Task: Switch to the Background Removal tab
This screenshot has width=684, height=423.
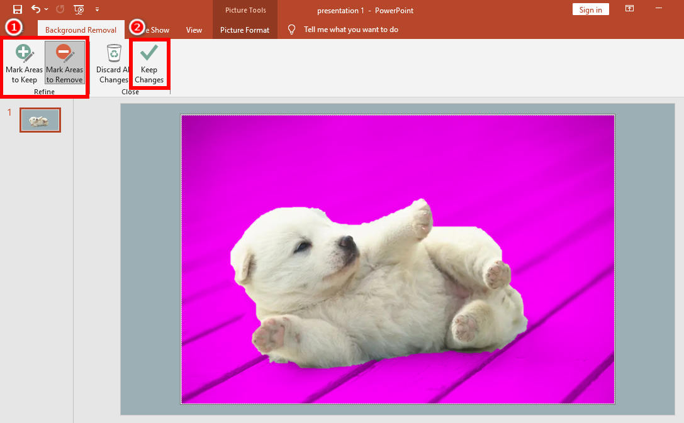Action: coord(81,30)
